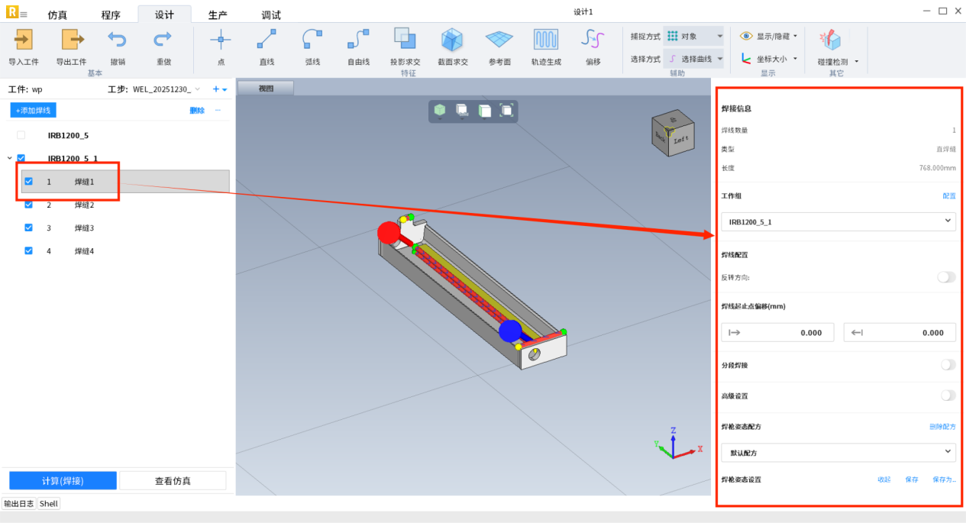Click the 碰撞检测 collision detection icon
Viewport: 966px width, 523px height.
(x=829, y=40)
